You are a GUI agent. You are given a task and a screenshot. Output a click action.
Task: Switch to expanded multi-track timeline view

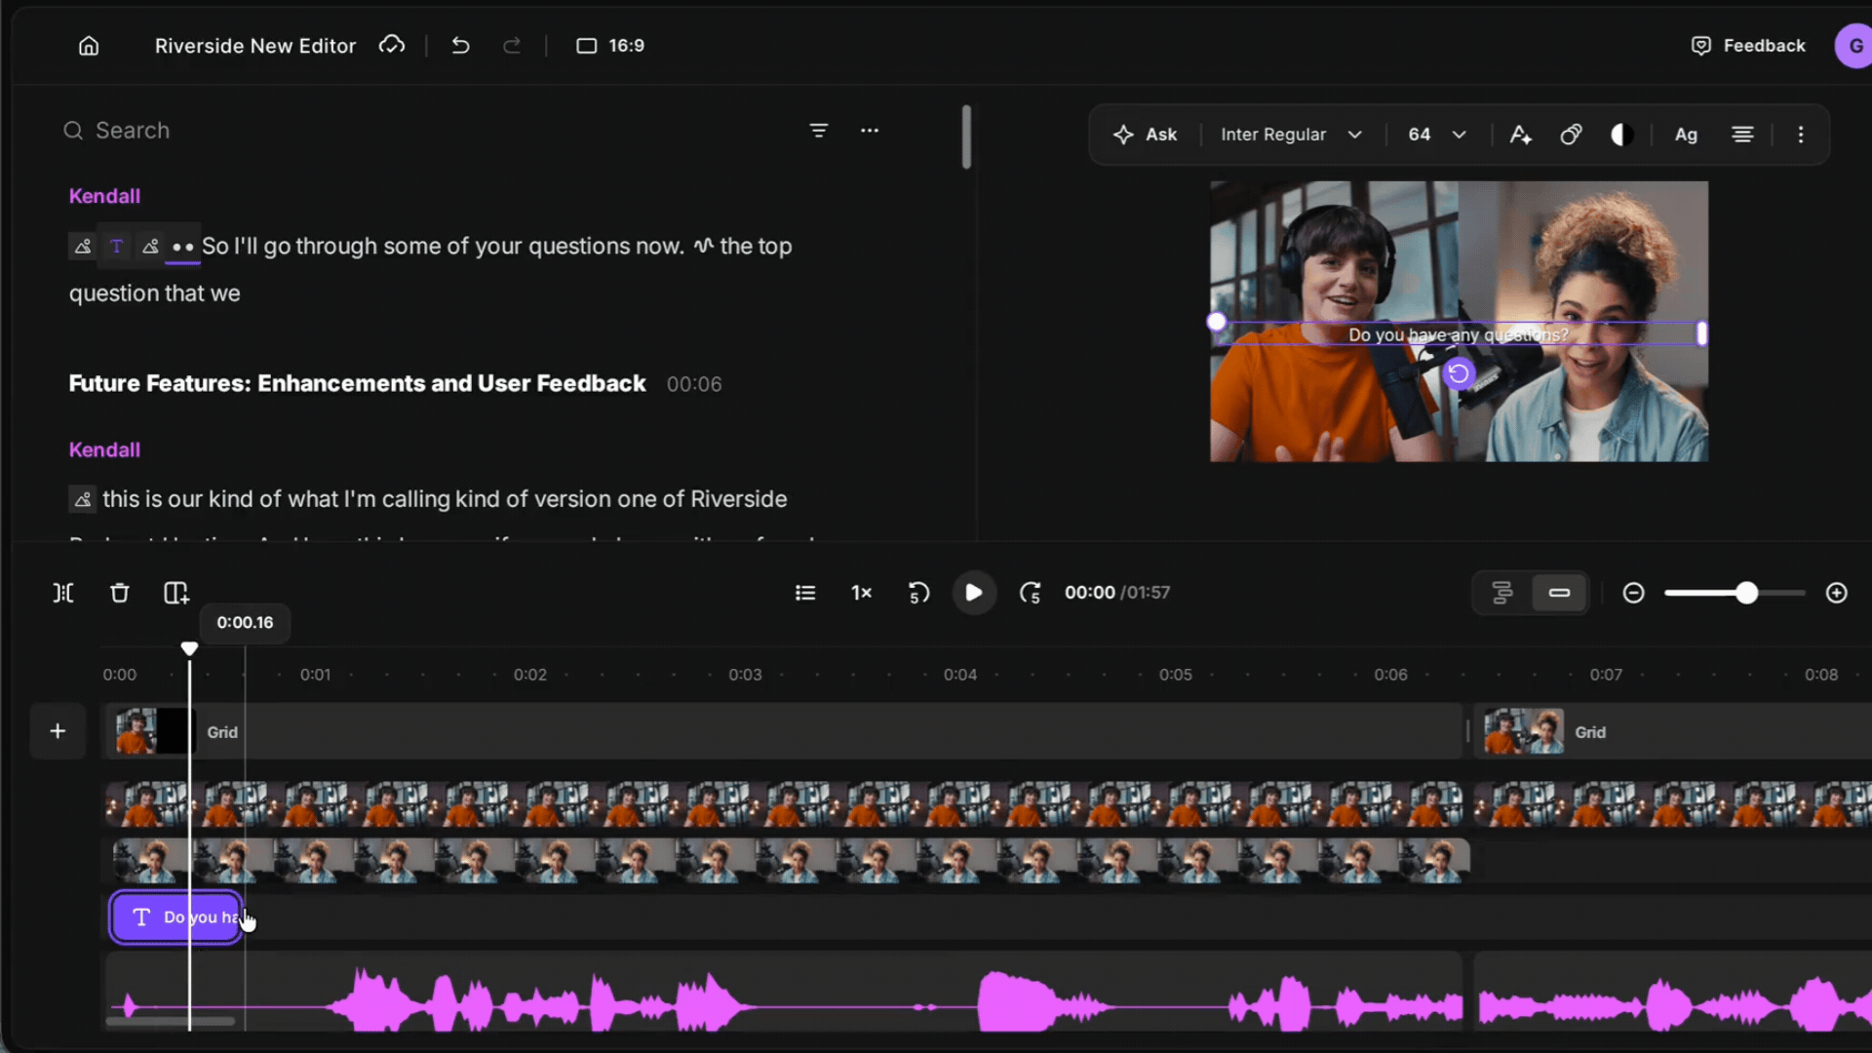[x=1502, y=593]
